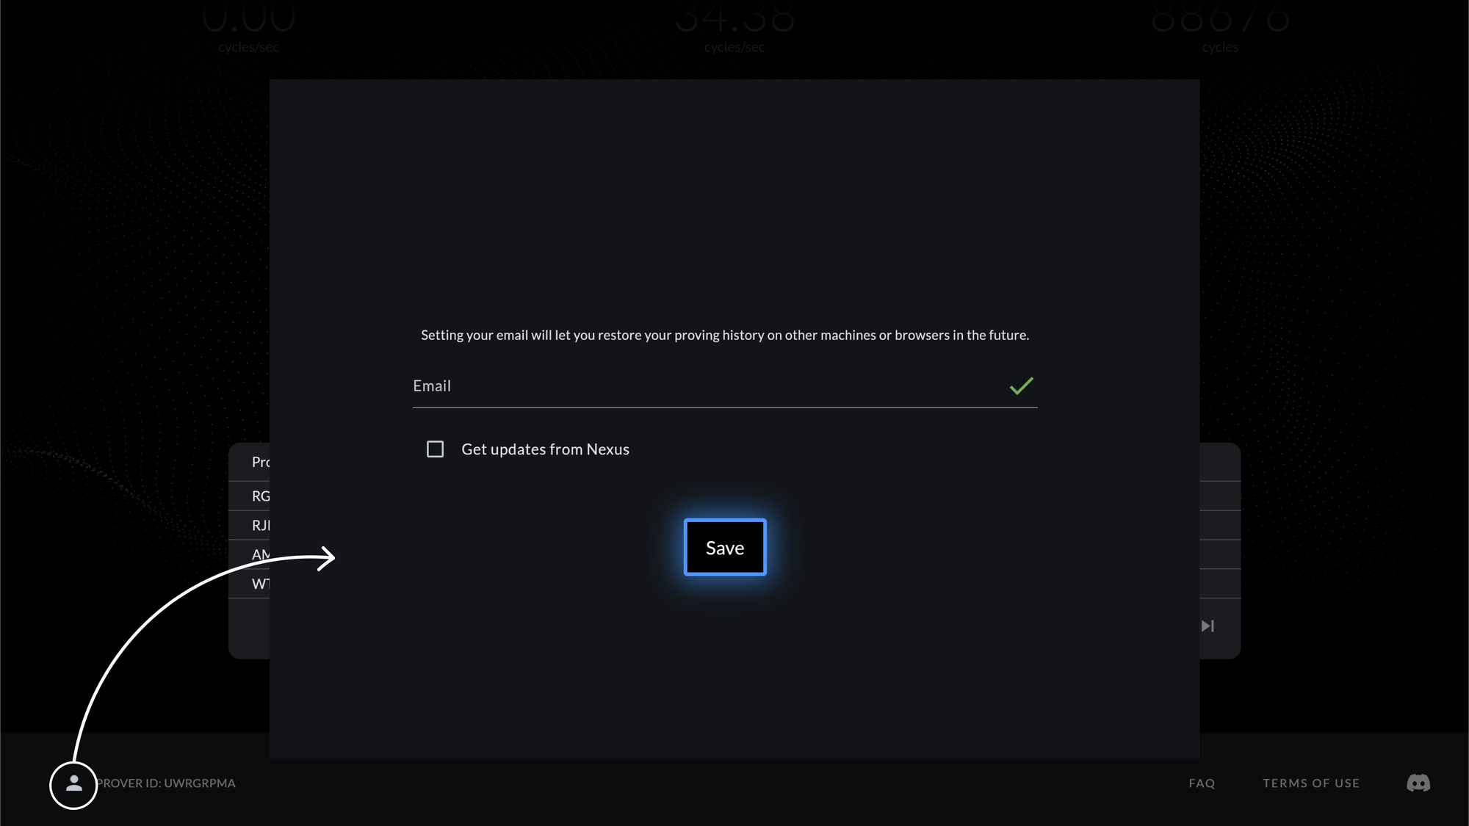Jump to last page of table
This screenshot has height=826, width=1469.
tap(1208, 626)
